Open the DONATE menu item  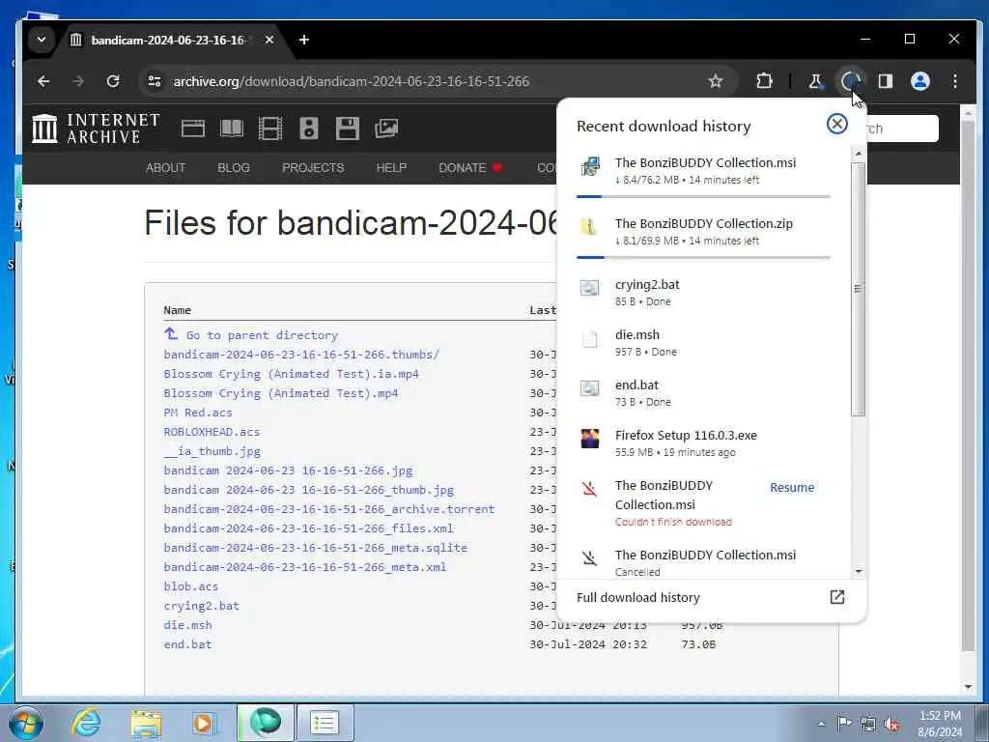point(470,168)
